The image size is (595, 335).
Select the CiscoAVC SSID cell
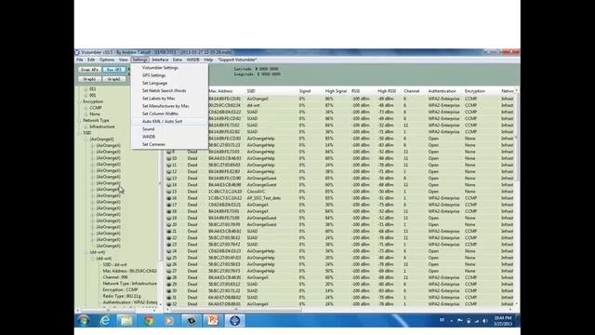click(257, 192)
